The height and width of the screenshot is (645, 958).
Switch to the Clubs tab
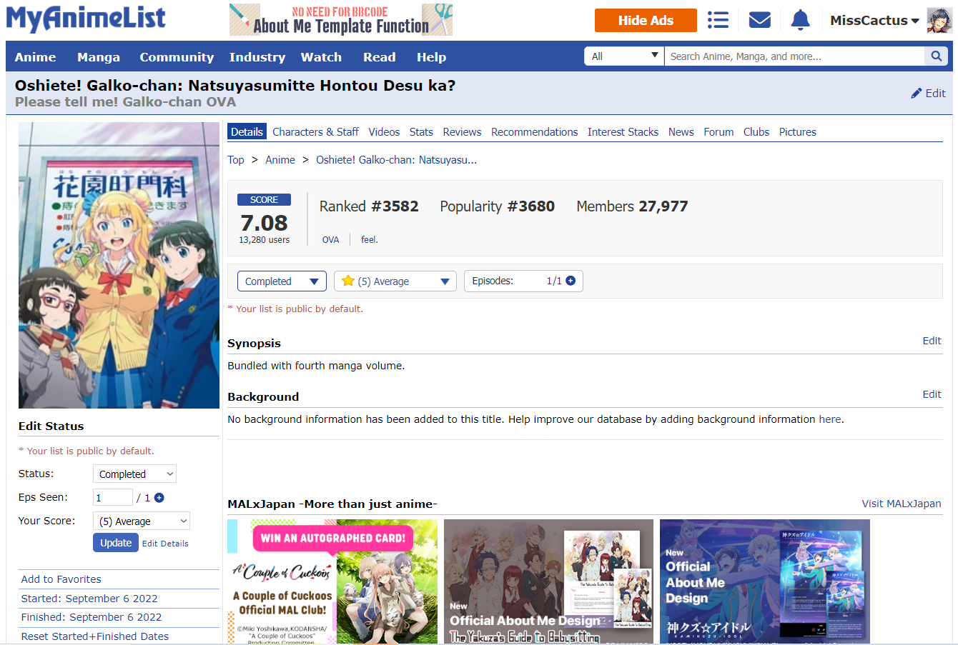pyautogui.click(x=756, y=132)
